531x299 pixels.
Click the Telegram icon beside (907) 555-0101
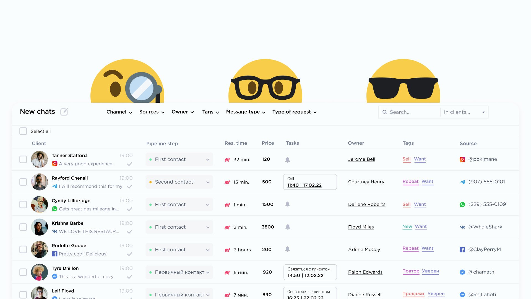click(462, 182)
